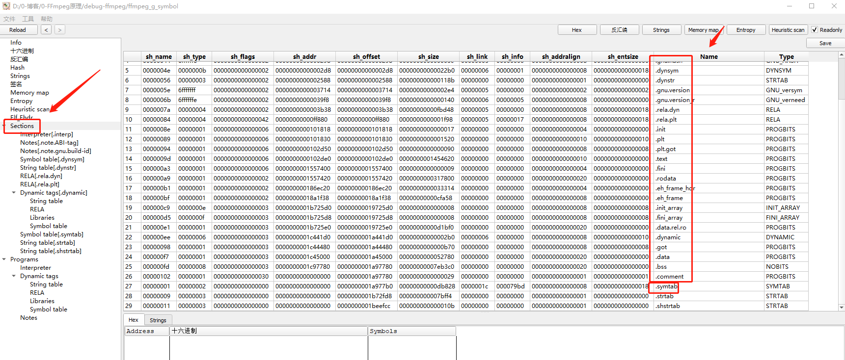Switch to the Strings bottom tab

(158, 320)
